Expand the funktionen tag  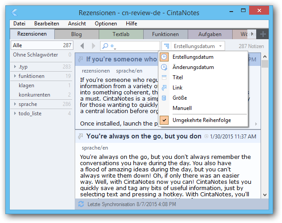coord(15,76)
